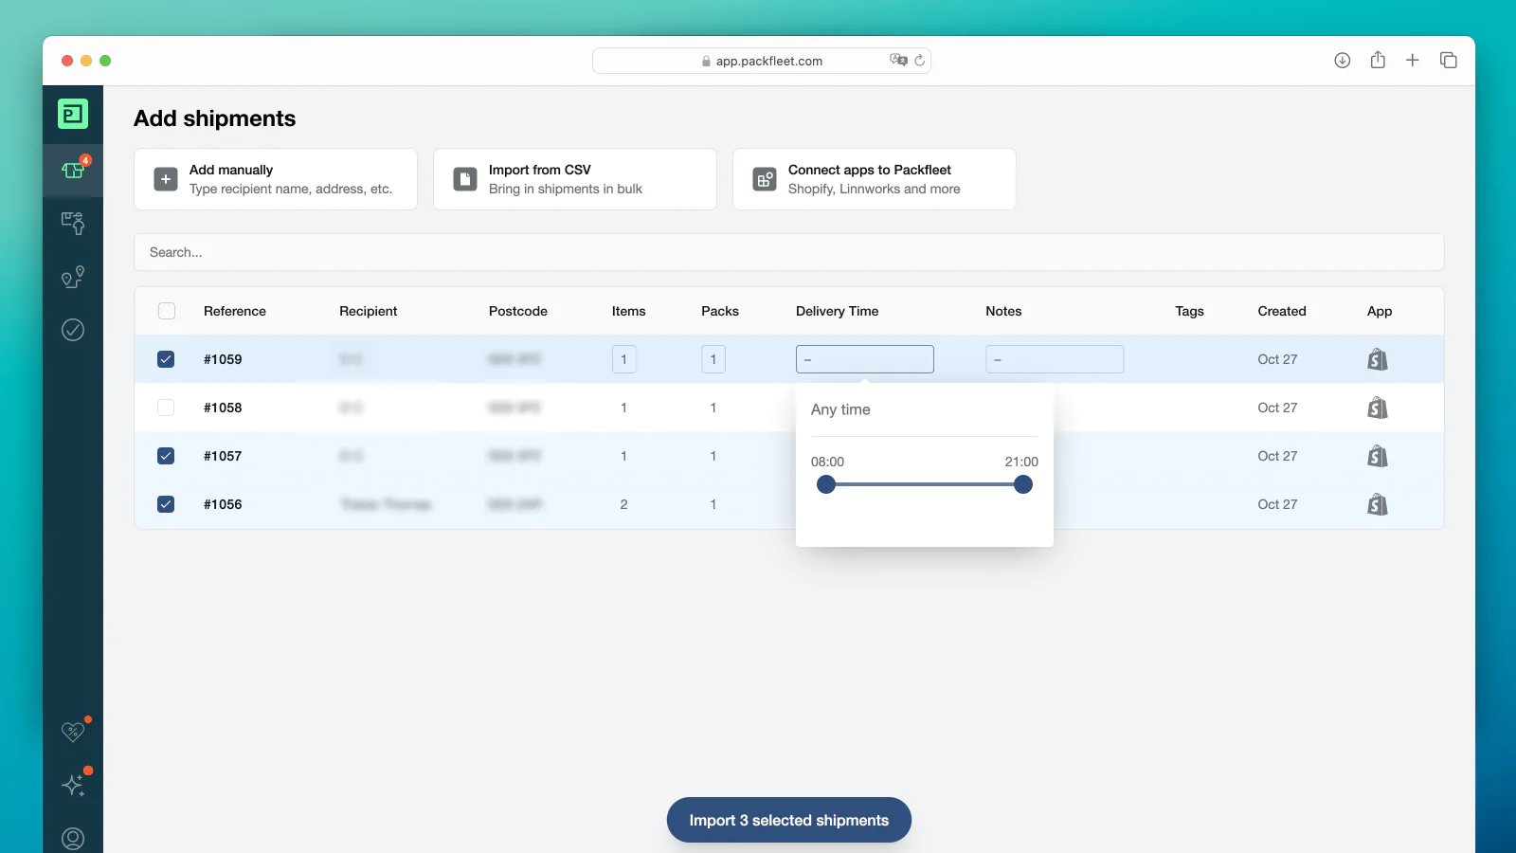Open the user account profile icon
The width and height of the screenshot is (1516, 853).
(73, 838)
